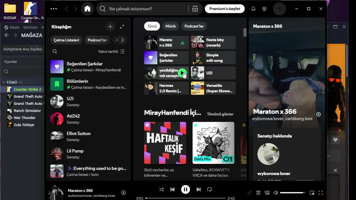Viewport: 356px width, 200px height.
Task: Go forward in Spotify navigation
Action: 76,9
